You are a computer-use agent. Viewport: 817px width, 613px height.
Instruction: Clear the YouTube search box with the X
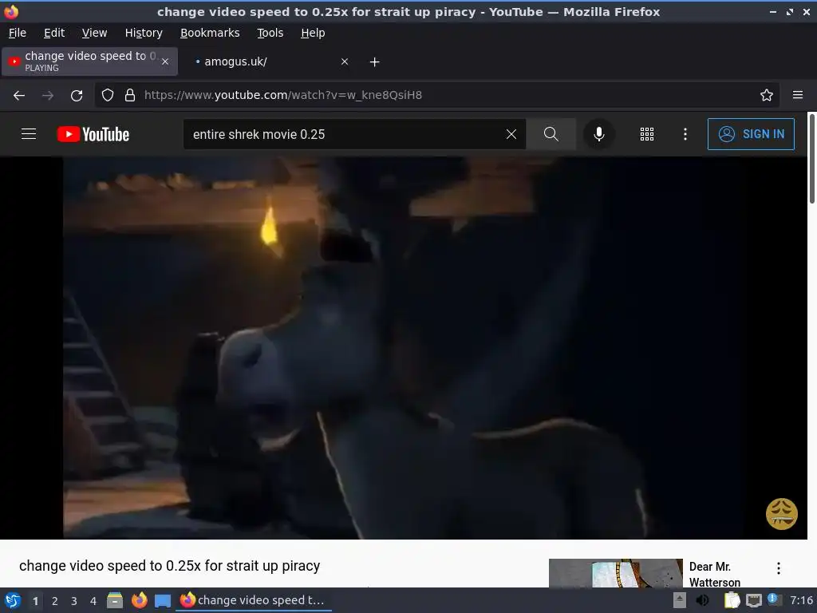(x=511, y=134)
